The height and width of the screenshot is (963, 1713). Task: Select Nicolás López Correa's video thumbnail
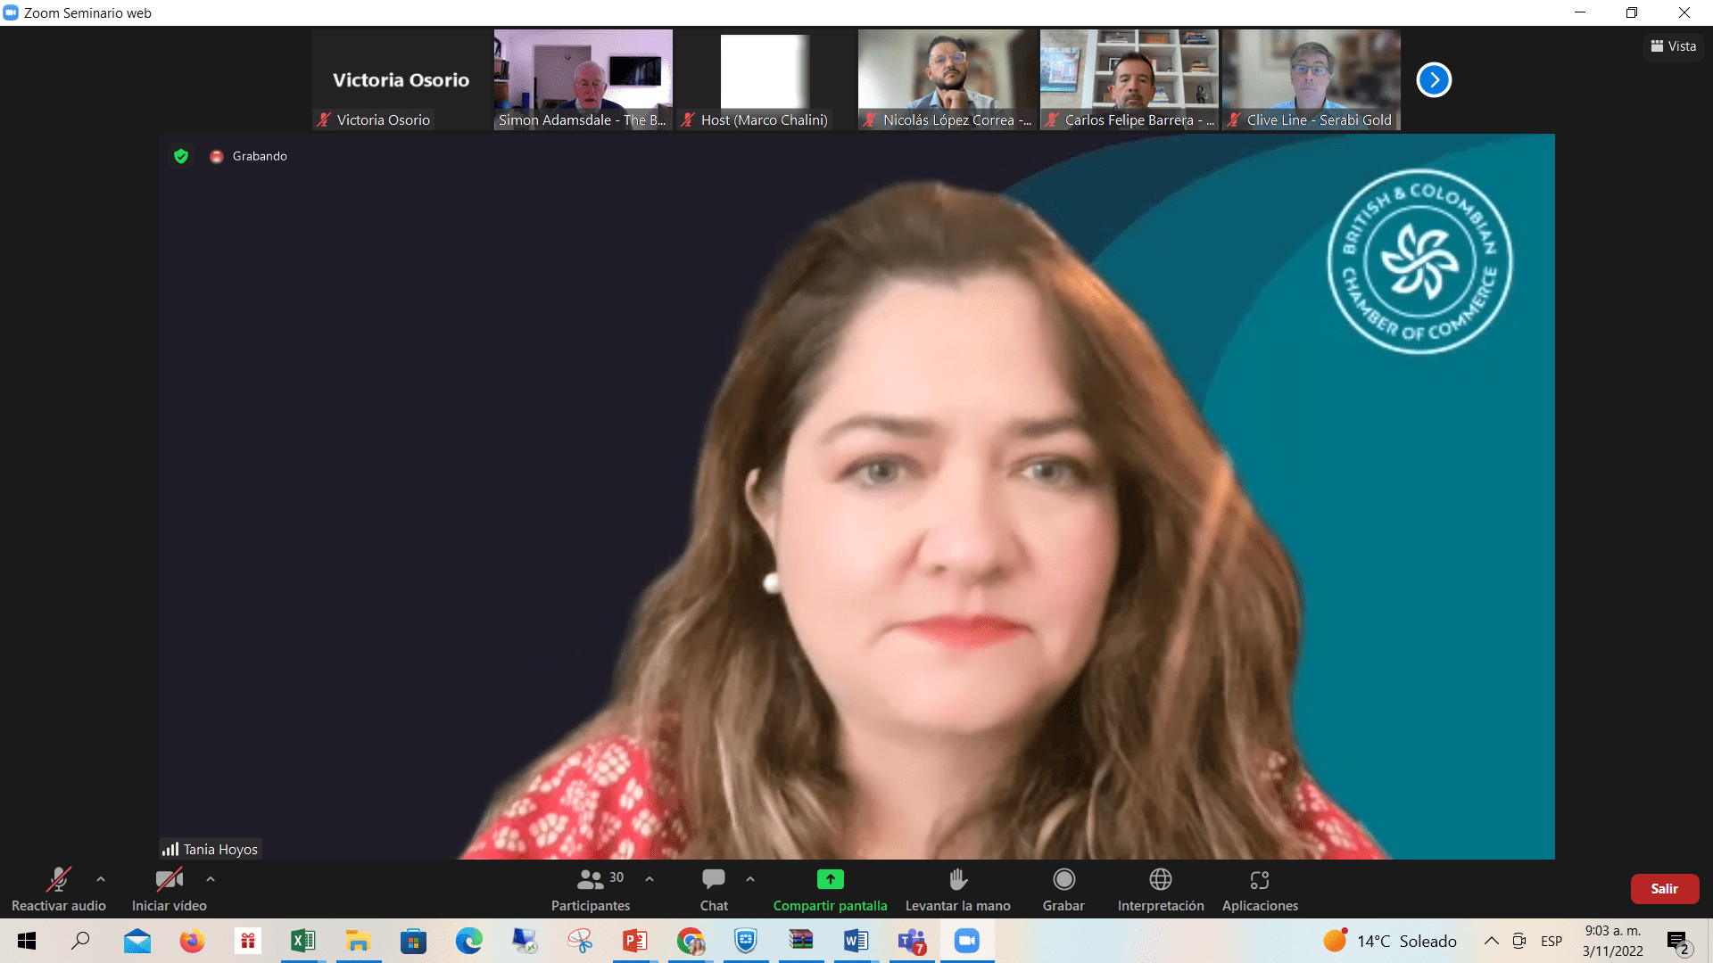[x=948, y=80]
